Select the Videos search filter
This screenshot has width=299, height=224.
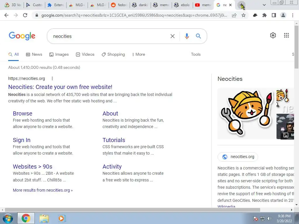pos(85,55)
